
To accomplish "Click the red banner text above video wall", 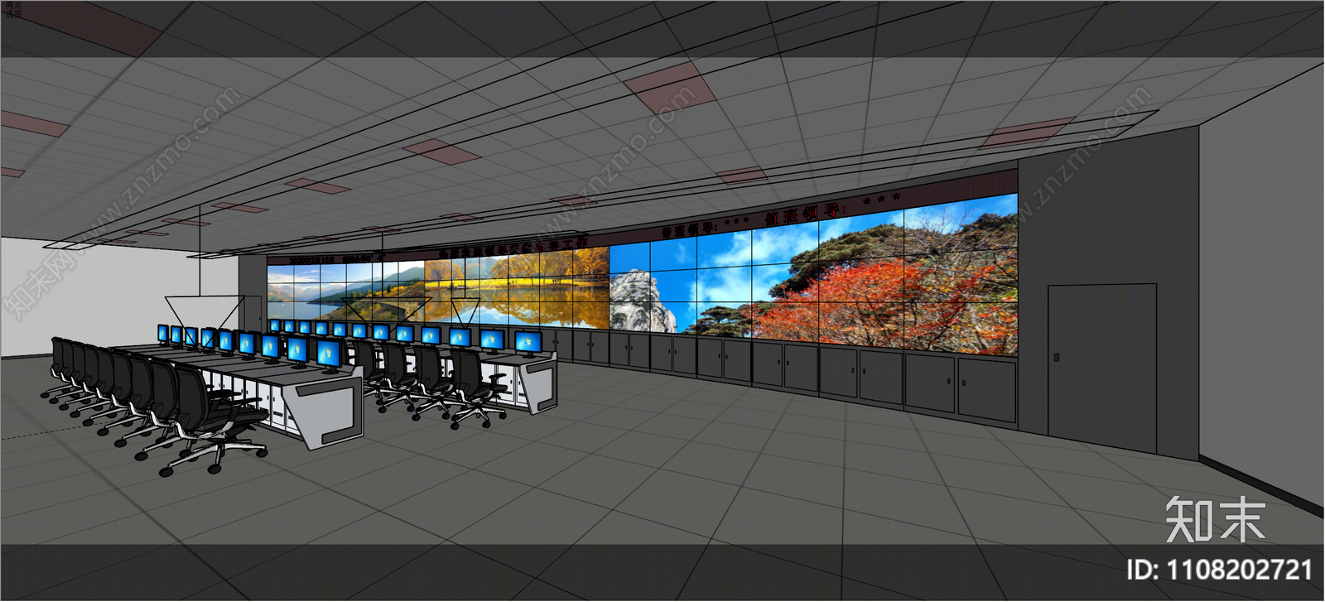I will pyautogui.click(x=781, y=216).
